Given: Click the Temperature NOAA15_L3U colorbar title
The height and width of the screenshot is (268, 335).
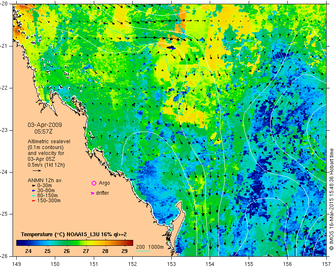Looking at the screenshot, I should (x=74, y=234).
